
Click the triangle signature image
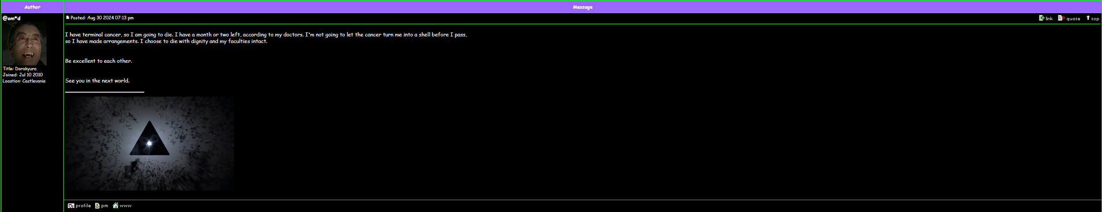[150, 144]
